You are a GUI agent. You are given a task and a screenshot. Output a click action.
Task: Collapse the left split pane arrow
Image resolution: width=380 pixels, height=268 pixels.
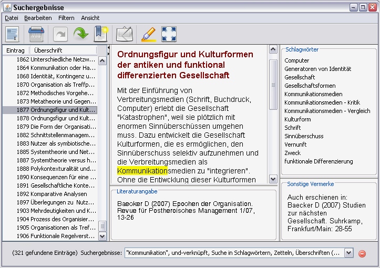coord(108,47)
